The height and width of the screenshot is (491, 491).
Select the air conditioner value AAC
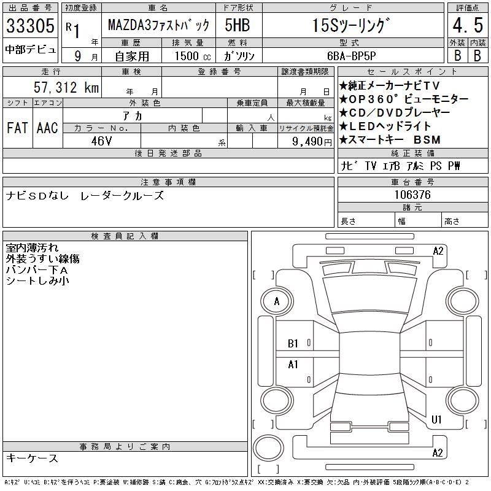tap(47, 128)
